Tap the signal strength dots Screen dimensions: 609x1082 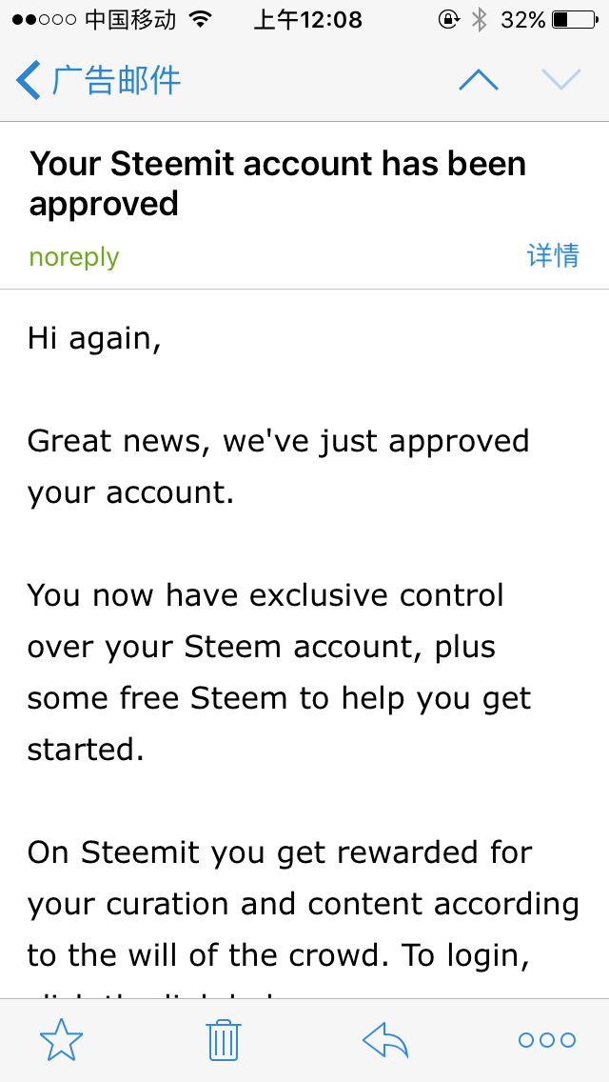(44, 20)
